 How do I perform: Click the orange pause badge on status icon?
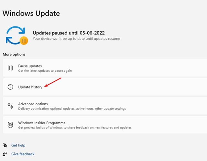pos(23,41)
